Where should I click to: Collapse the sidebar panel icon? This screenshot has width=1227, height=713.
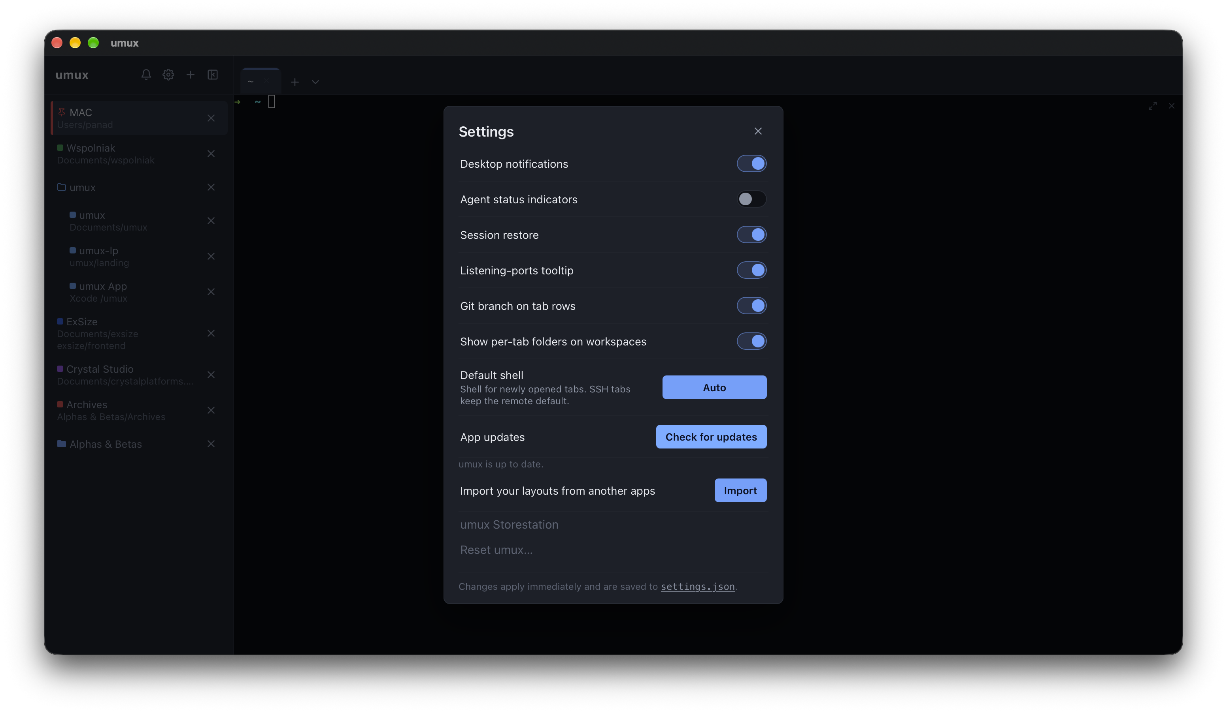213,75
